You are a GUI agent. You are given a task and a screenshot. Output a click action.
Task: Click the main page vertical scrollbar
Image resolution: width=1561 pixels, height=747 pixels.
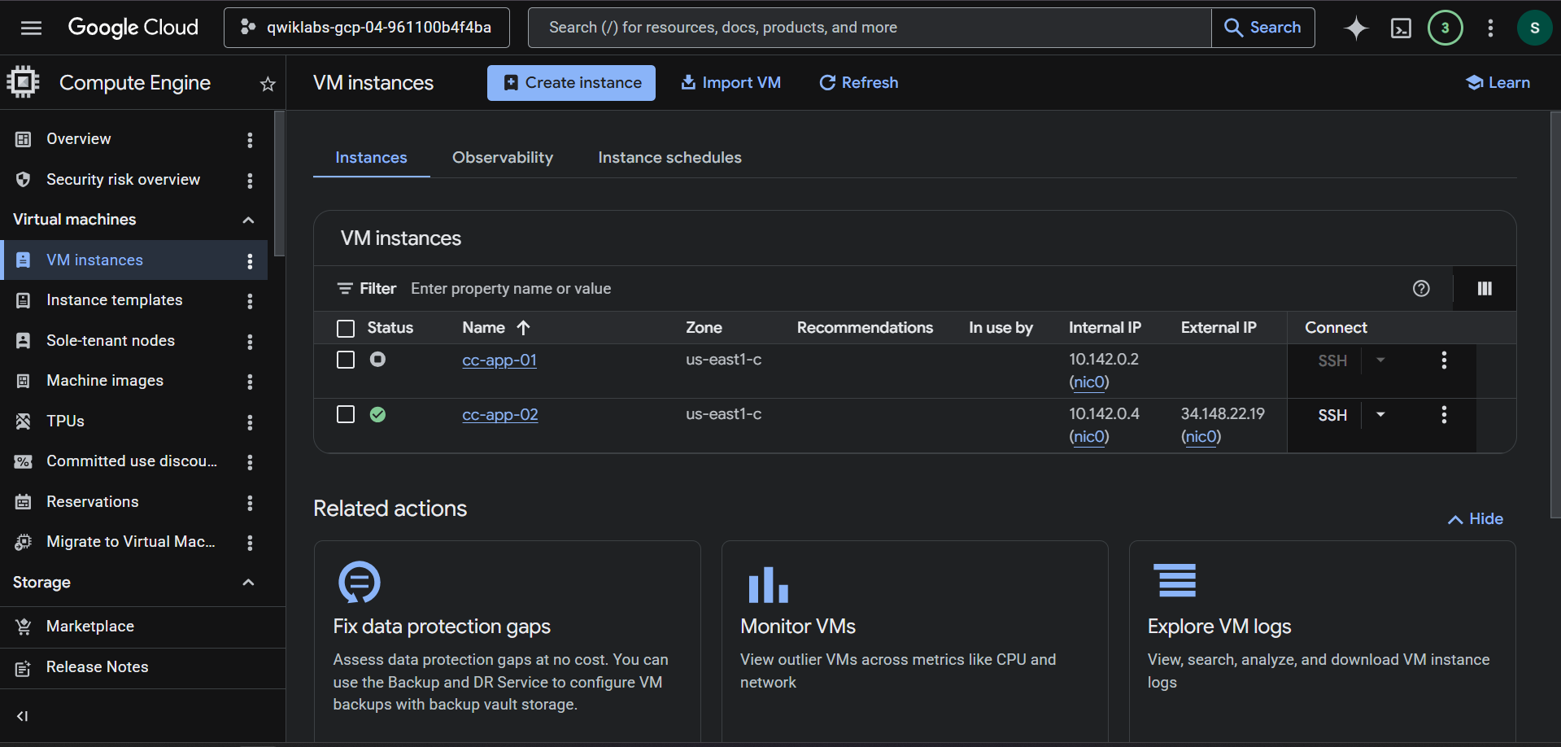(x=1555, y=315)
